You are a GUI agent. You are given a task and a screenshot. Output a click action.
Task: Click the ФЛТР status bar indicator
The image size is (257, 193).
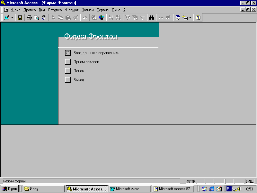(x=191, y=181)
